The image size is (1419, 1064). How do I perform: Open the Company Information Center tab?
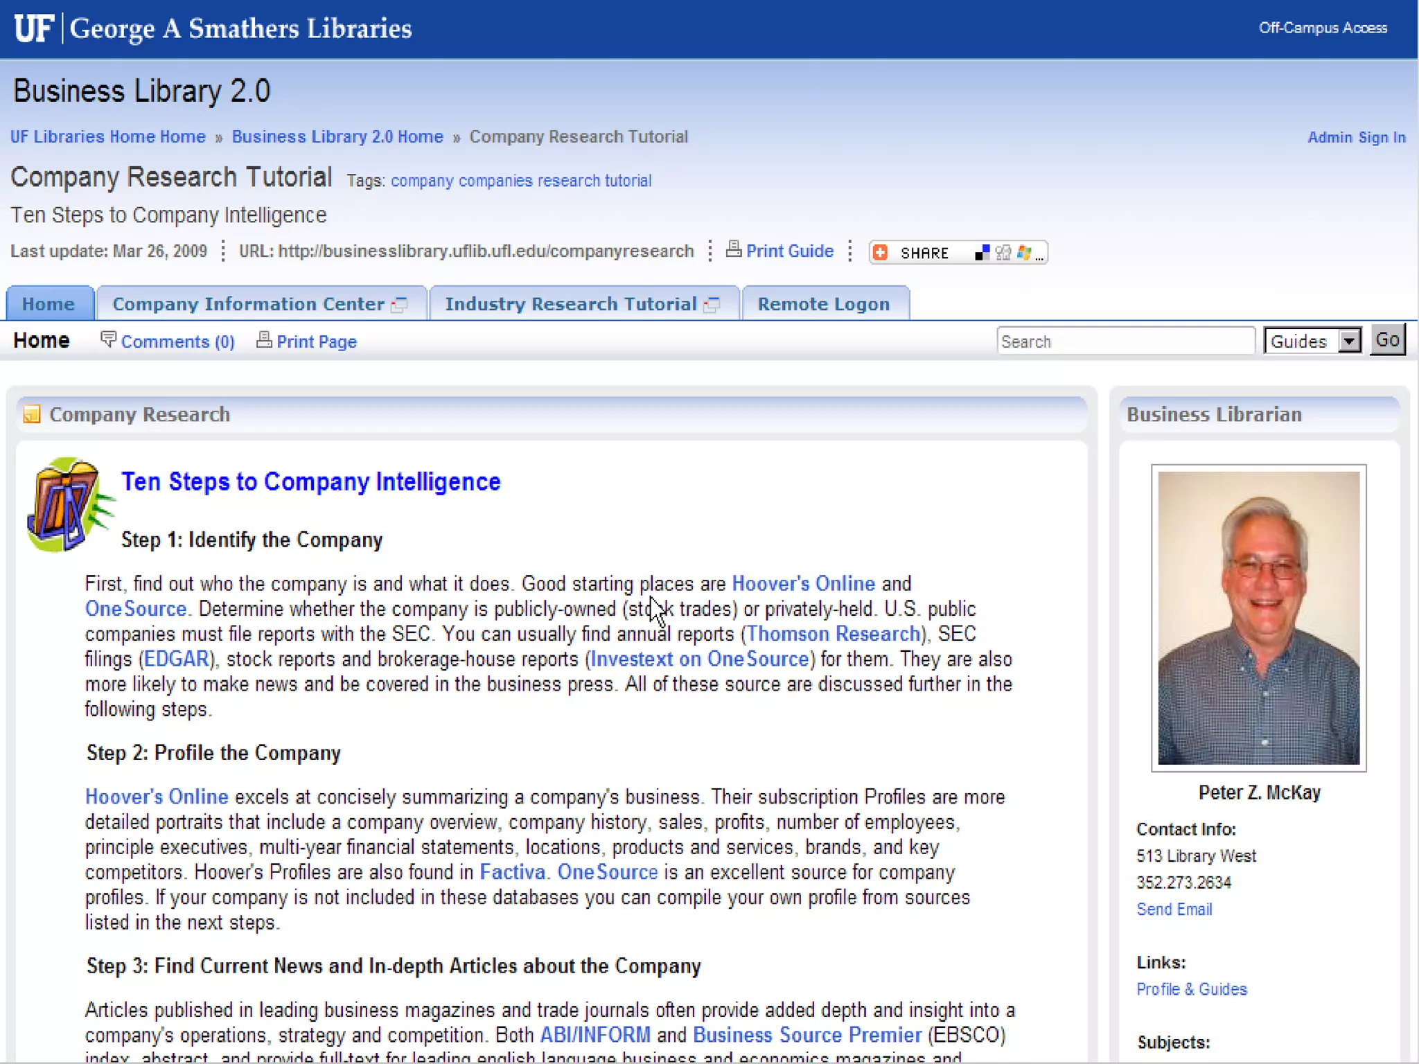coord(249,304)
